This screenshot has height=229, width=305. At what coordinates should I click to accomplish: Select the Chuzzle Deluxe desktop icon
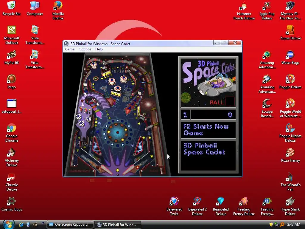[12, 182]
